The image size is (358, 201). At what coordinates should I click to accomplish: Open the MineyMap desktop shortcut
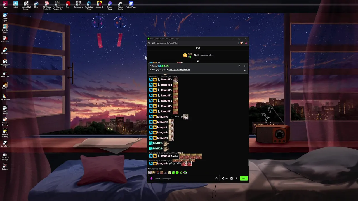[x=5, y=51]
